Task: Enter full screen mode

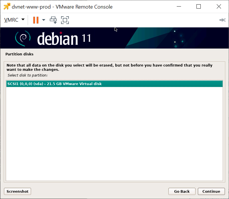Action: pos(65,20)
